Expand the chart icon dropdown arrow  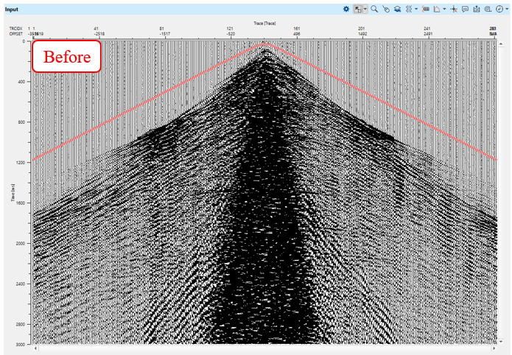tap(444, 9)
